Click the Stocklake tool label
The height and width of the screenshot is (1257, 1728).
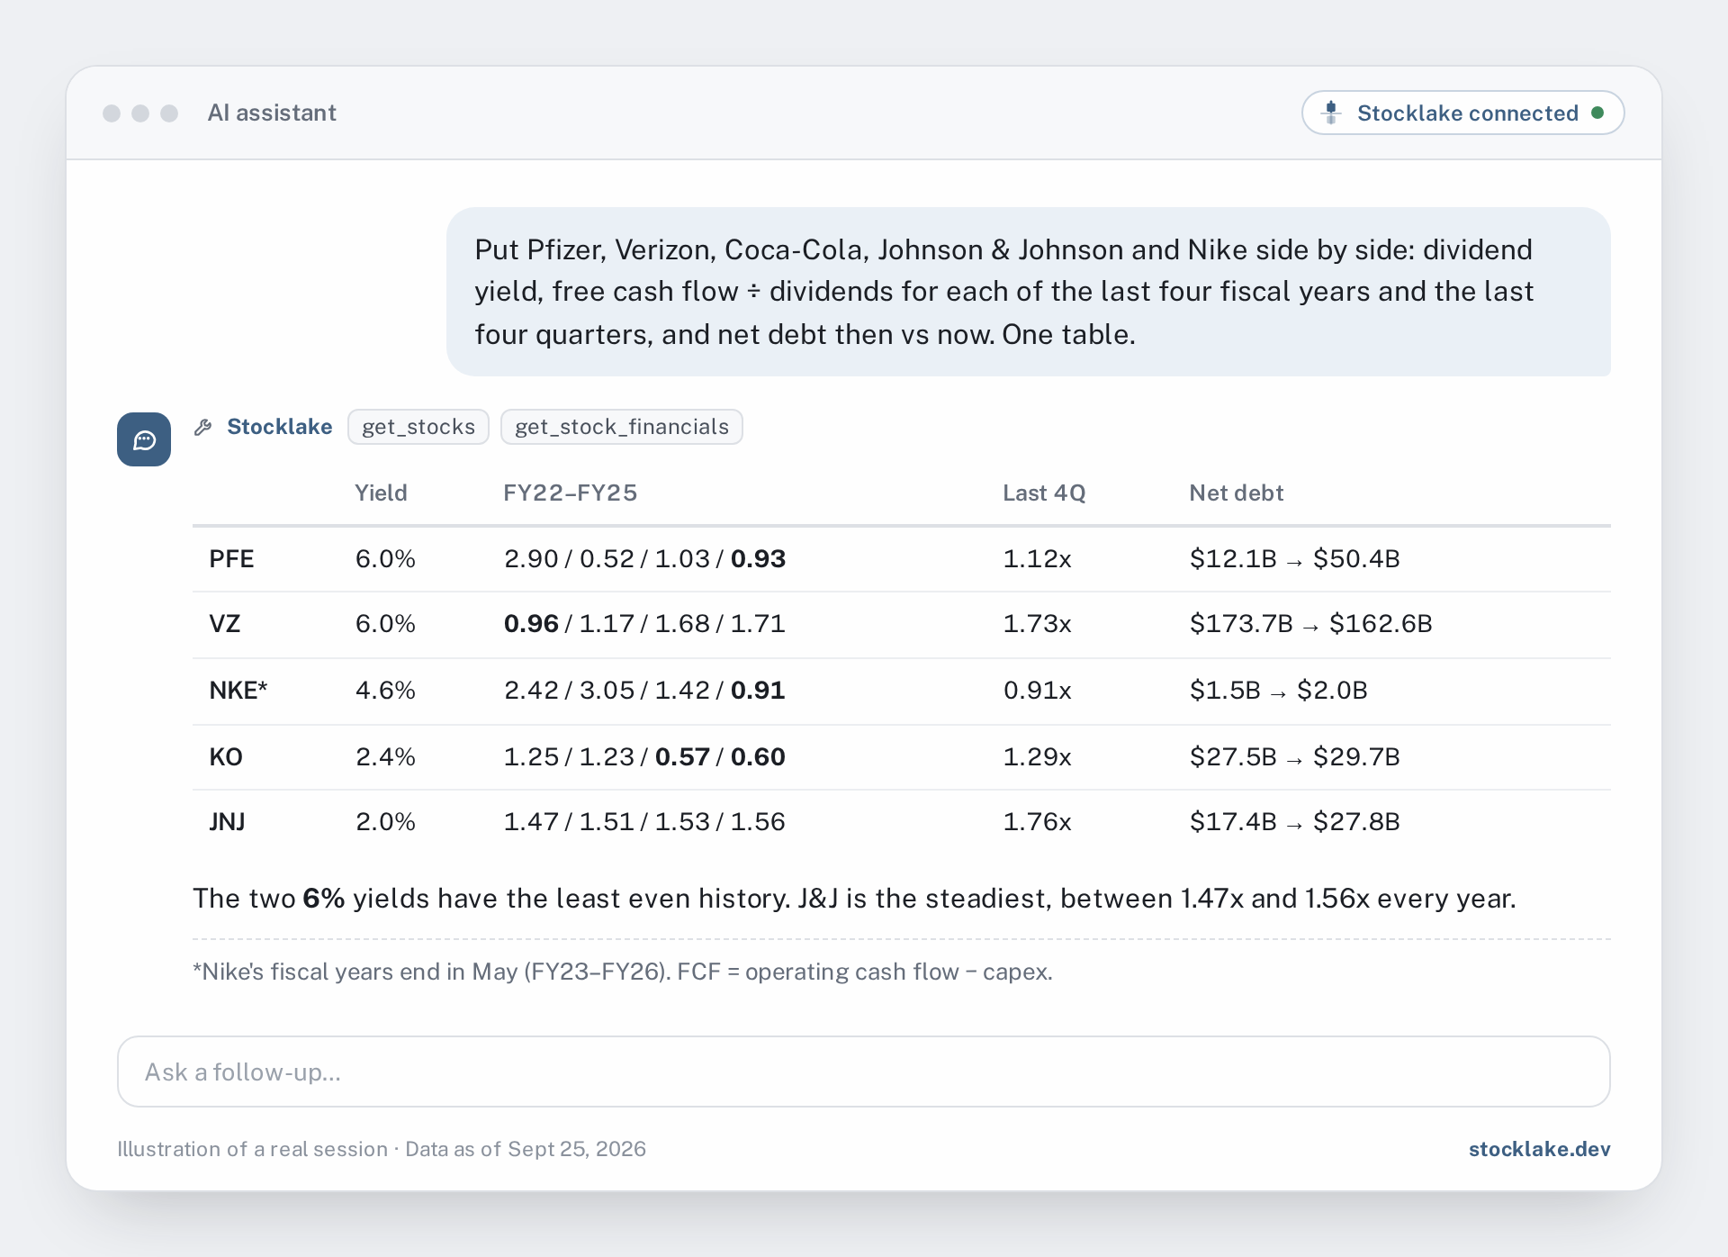pyautogui.click(x=279, y=427)
